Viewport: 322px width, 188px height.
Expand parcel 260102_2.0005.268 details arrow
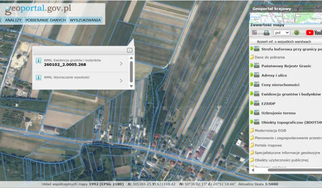121,64
